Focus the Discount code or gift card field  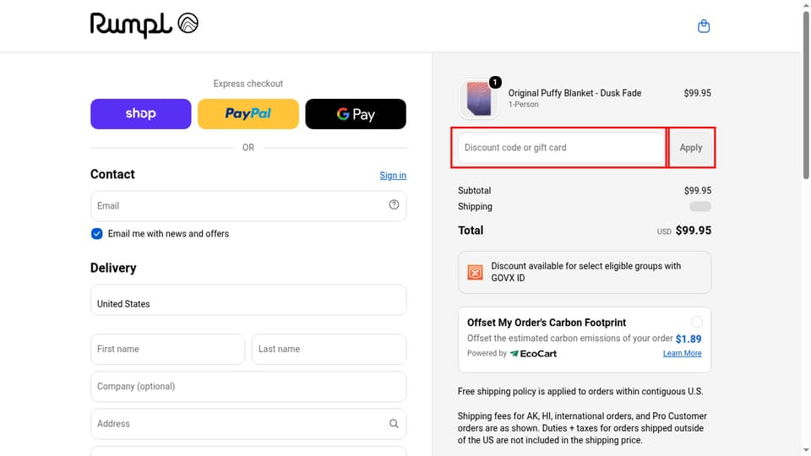pos(561,147)
